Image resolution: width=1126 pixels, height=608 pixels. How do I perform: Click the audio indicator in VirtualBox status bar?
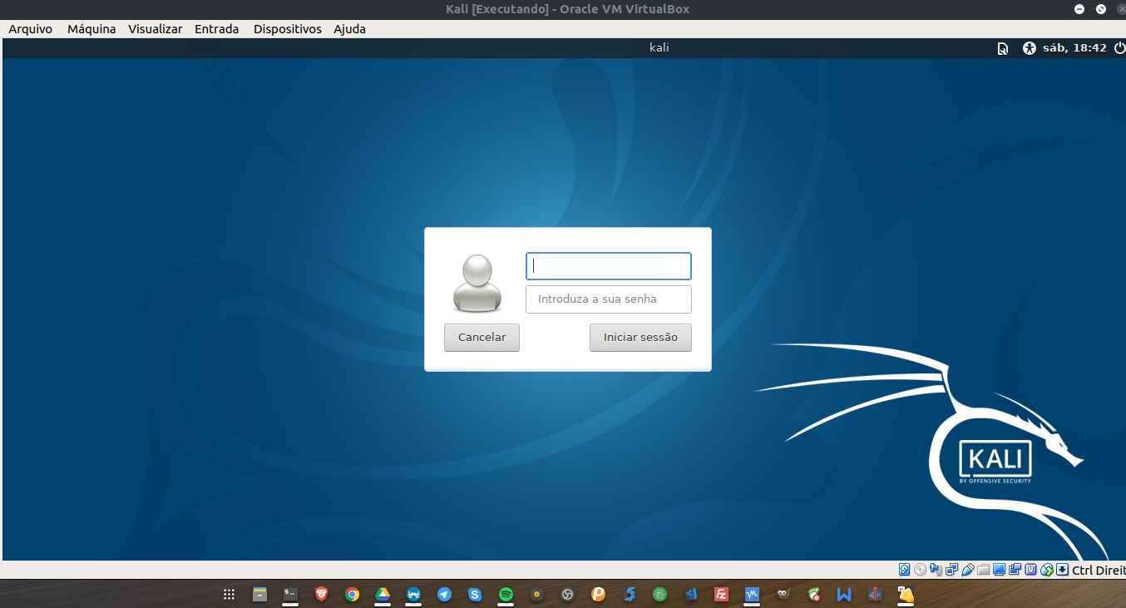coord(936,570)
